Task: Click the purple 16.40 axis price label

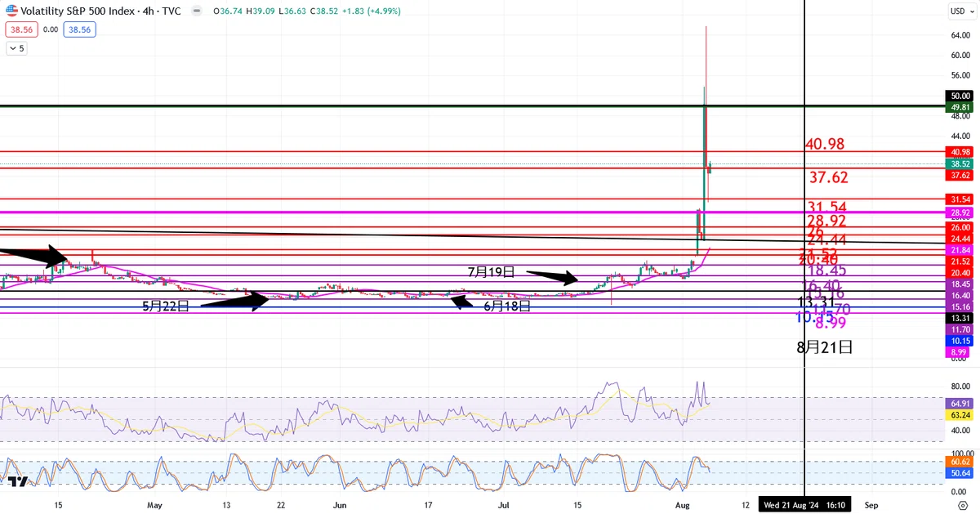Action: pos(960,295)
